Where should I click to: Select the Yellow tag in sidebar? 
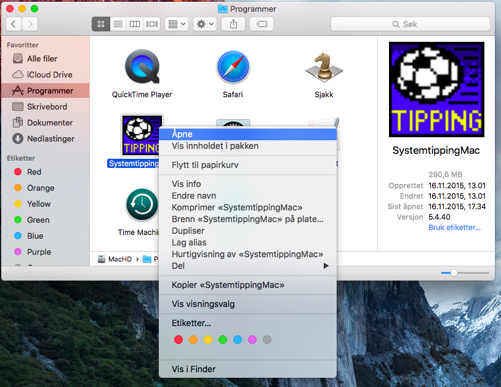pyautogui.click(x=45, y=204)
